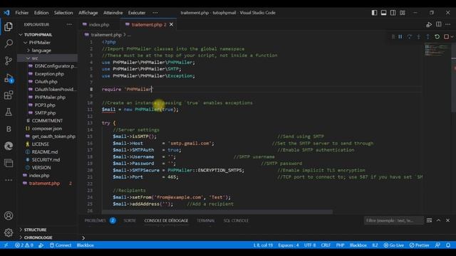The width and height of the screenshot is (456, 256).
Task: Open the Run and Debug view
Action: click(9, 78)
